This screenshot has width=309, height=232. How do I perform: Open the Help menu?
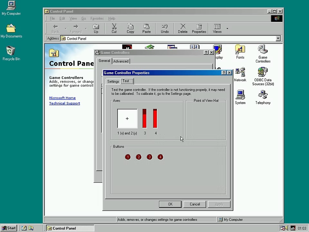click(x=112, y=18)
